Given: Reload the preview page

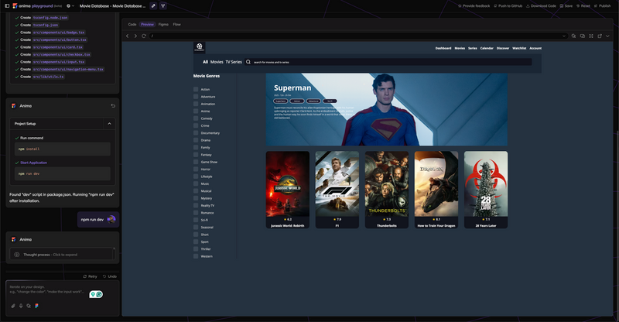Looking at the screenshot, I should coord(144,36).
